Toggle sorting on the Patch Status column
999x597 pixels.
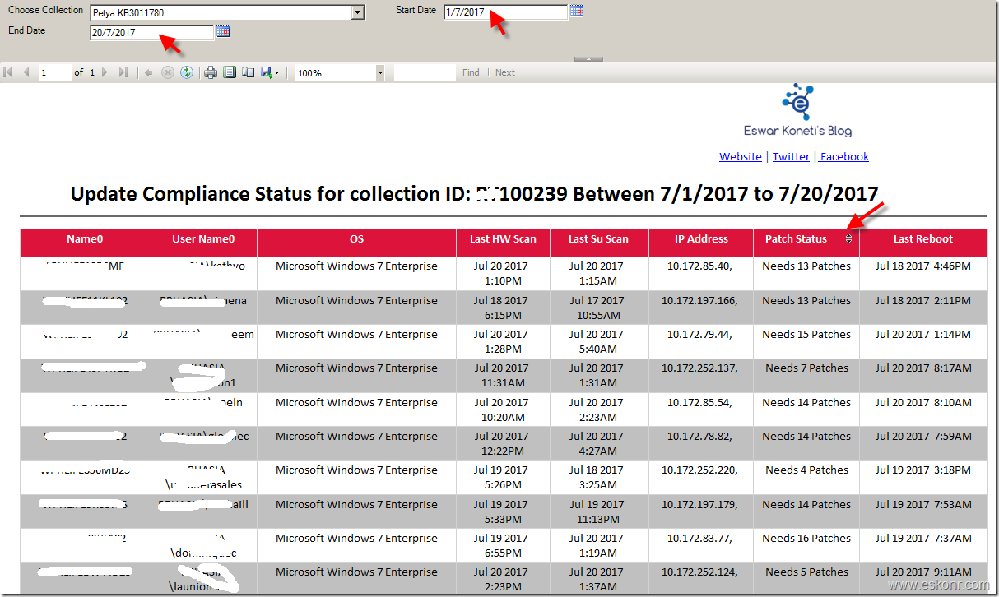[848, 238]
